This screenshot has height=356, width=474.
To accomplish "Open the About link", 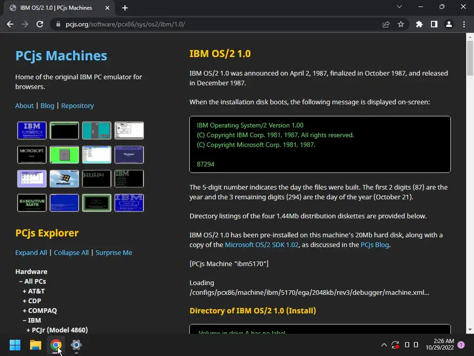I will [25, 106].
